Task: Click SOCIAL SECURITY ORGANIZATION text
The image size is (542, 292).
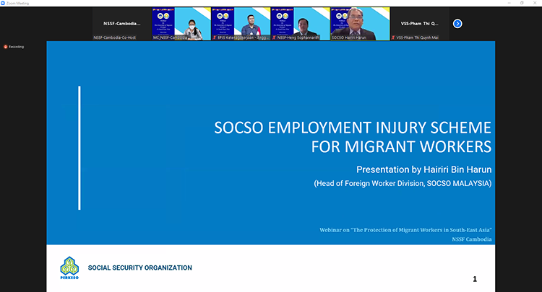Action: 140,268
